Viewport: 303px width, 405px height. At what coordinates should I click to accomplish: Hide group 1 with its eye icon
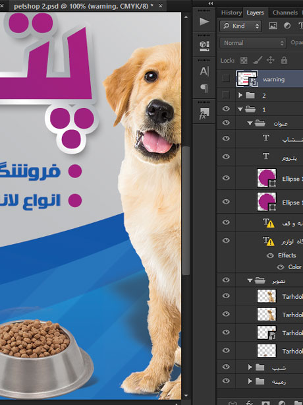coord(226,109)
